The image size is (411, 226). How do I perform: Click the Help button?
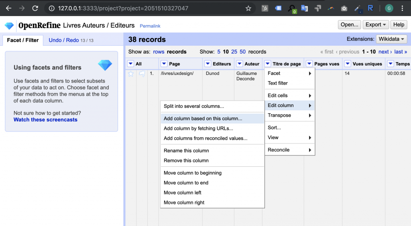click(x=399, y=24)
